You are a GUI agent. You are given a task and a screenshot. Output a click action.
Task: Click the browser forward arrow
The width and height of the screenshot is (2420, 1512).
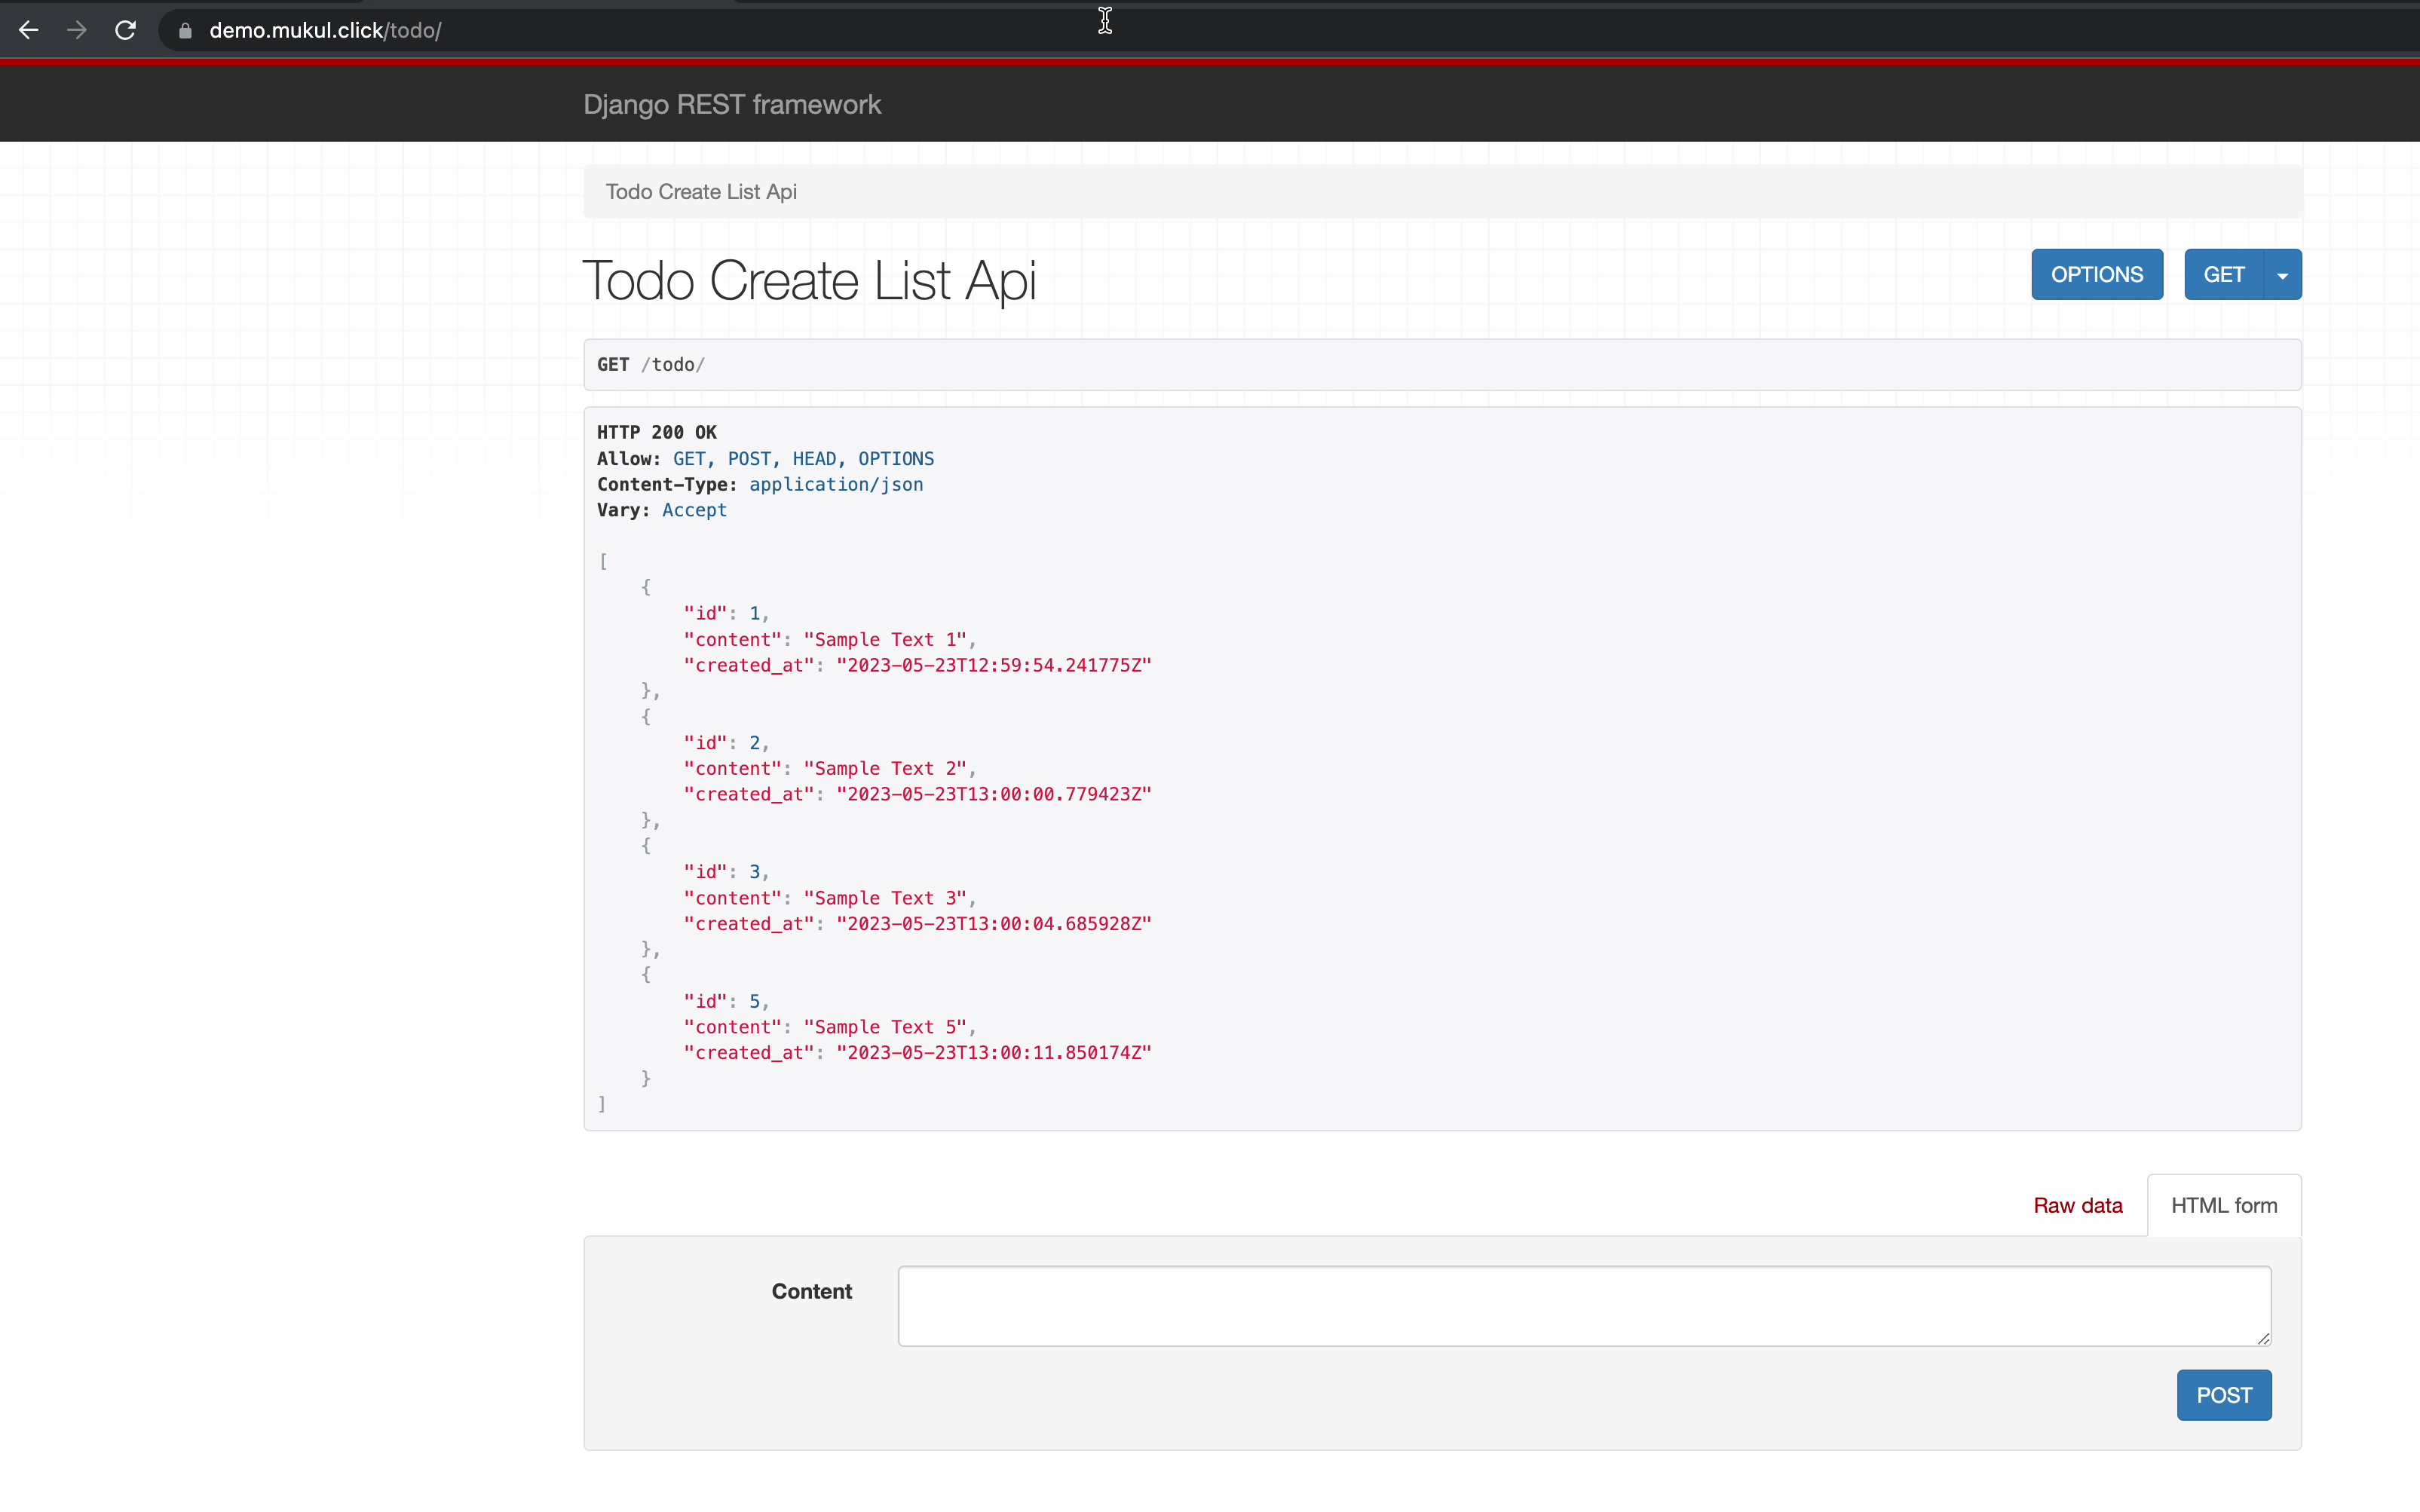point(77,30)
